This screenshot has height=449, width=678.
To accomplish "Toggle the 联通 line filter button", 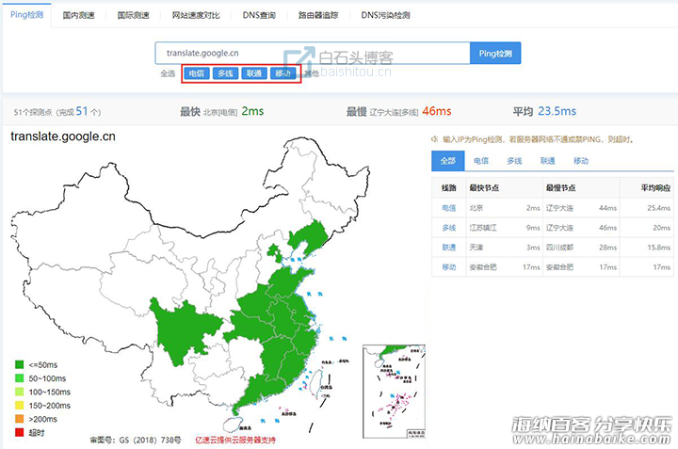I will [254, 73].
